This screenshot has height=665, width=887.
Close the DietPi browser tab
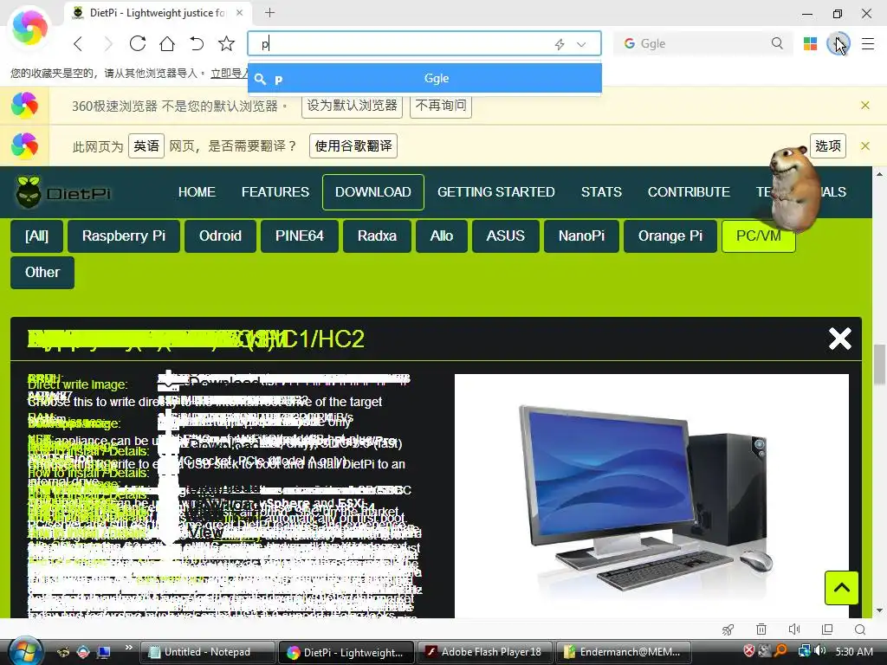[x=239, y=12]
